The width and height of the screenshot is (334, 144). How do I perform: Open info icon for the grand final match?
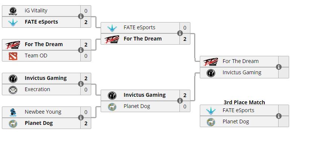pos(279,67)
